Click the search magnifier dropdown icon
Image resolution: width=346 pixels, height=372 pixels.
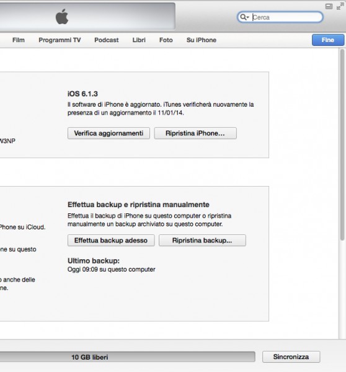(x=244, y=17)
